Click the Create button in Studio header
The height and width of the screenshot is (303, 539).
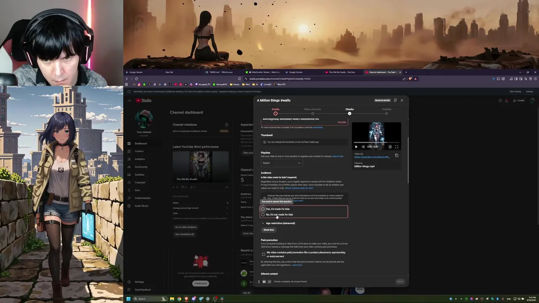pos(519,101)
